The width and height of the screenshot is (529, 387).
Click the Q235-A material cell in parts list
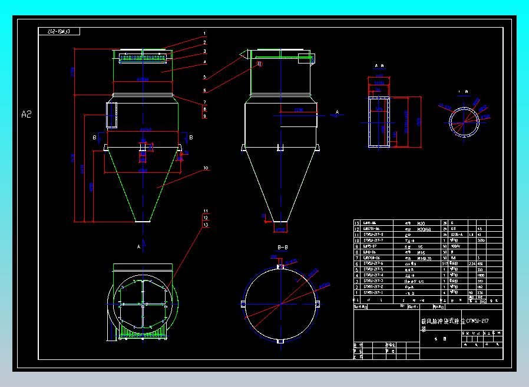point(457,235)
